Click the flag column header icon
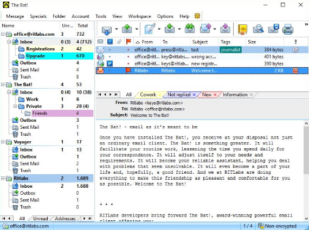Screen dimensions: 309x230 [128, 42]
